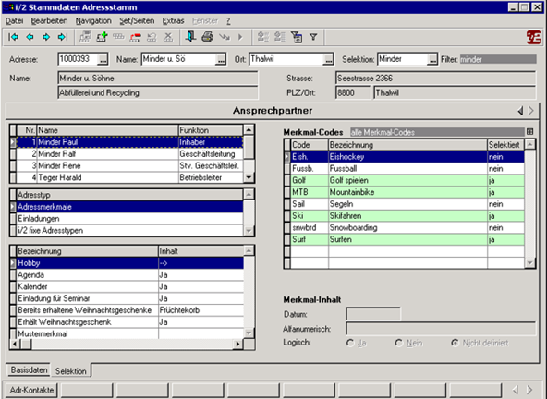This screenshot has width=547, height=399.
Task: Open the Extras menu
Action: coord(173,21)
